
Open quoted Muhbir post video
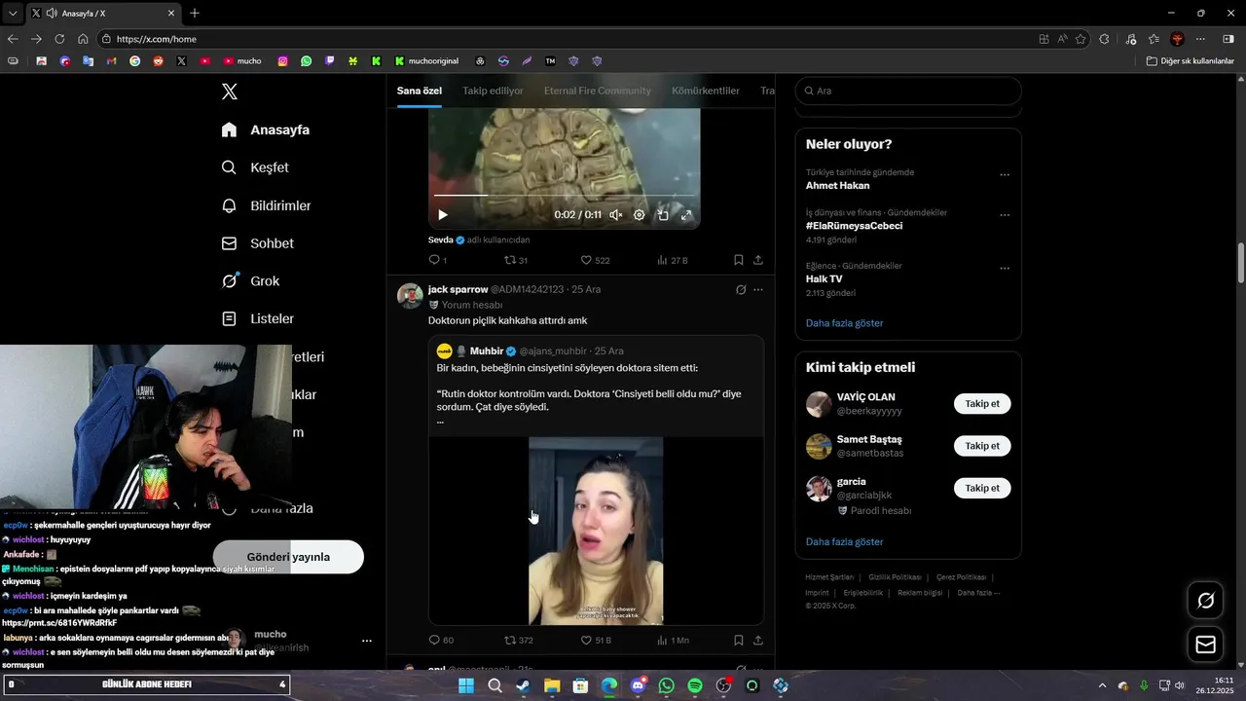596,531
